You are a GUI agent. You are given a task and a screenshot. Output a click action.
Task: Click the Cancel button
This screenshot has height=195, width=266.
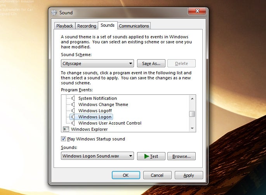point(157,175)
